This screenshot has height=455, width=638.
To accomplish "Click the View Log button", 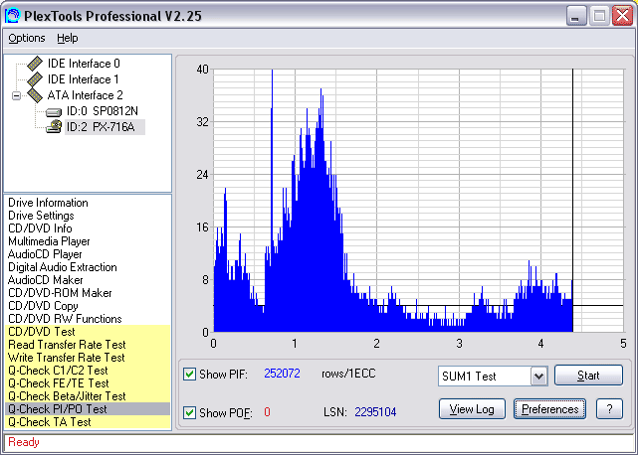I will tap(472, 409).
